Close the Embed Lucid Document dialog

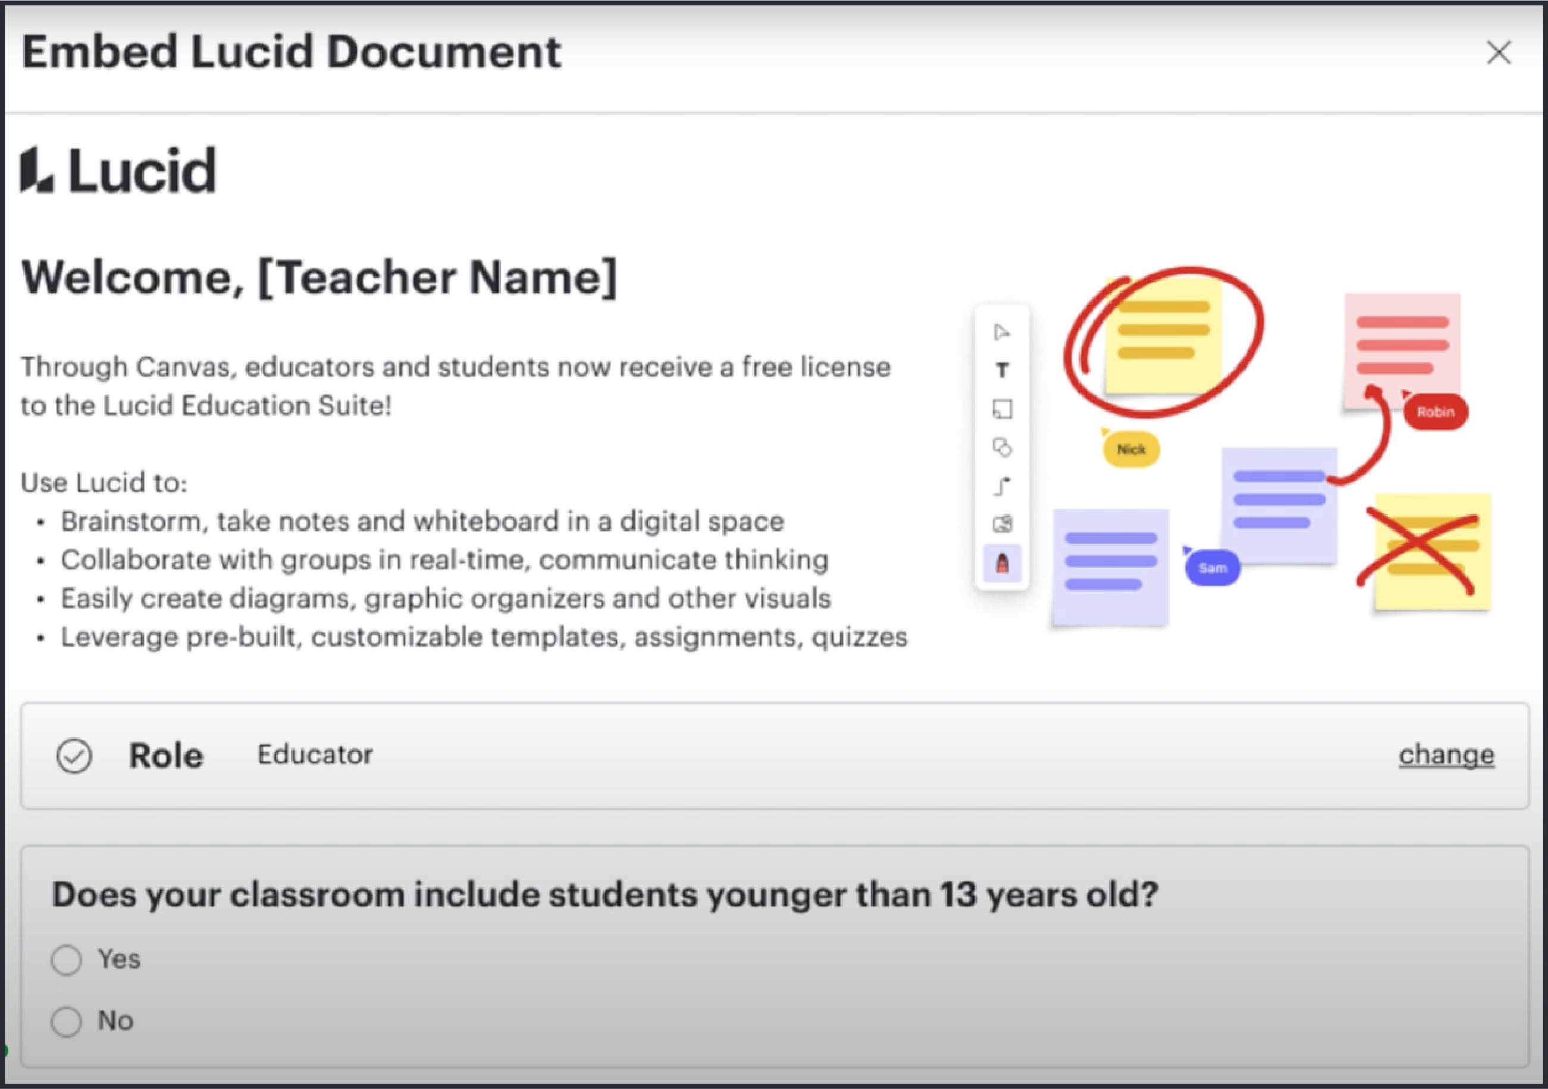[1498, 52]
